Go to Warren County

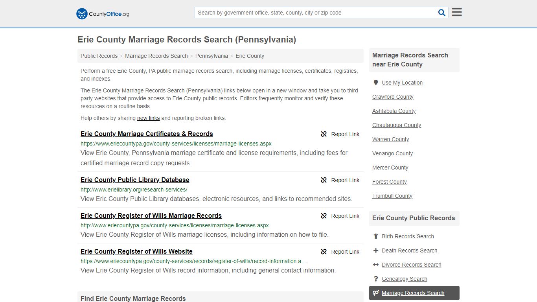pyautogui.click(x=391, y=139)
